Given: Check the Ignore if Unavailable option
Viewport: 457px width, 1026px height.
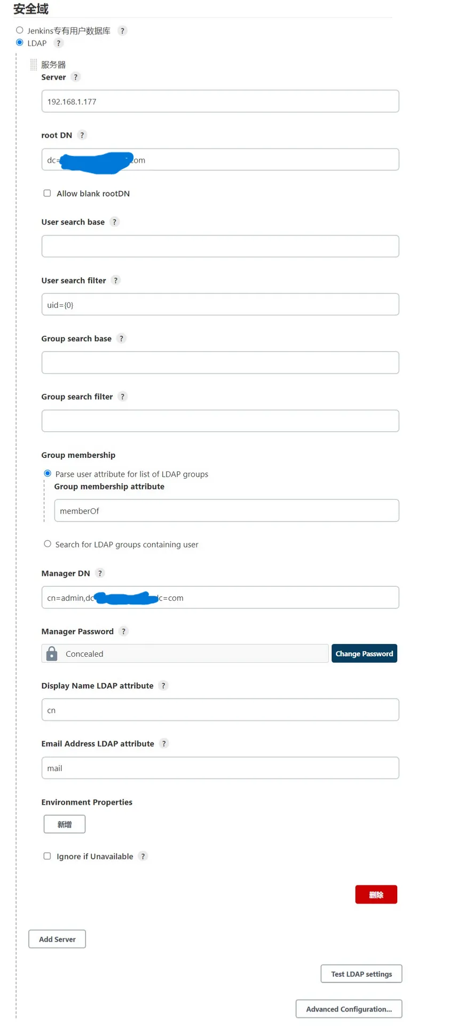Looking at the screenshot, I should pyautogui.click(x=47, y=856).
